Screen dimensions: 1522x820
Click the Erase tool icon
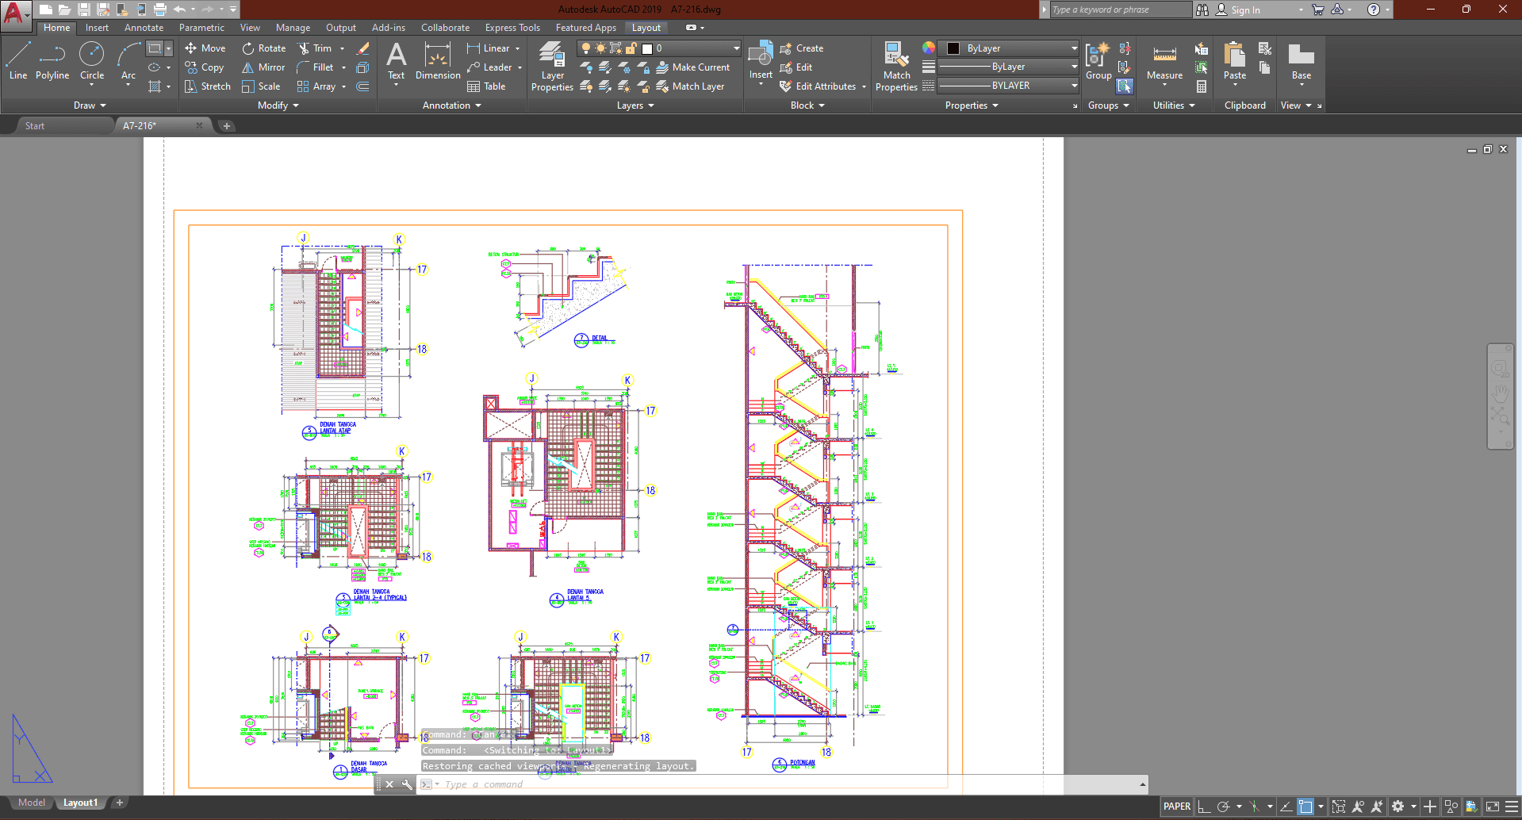click(x=363, y=48)
